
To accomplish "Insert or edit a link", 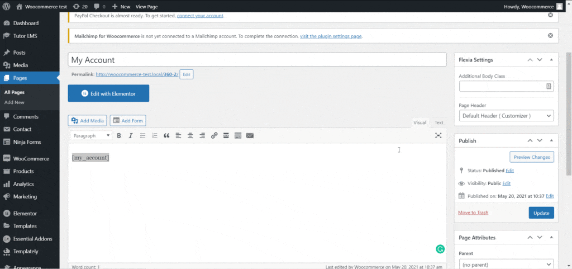I will (214, 135).
